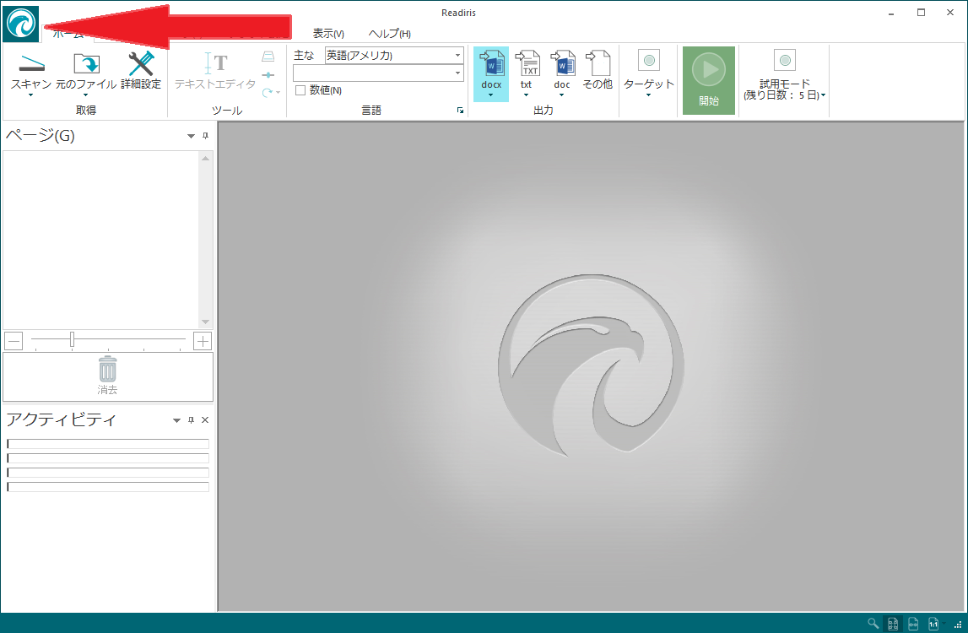The height and width of the screenshot is (633, 968).
Task: Open the 試用モード dropdown arrow
Action: (x=823, y=95)
